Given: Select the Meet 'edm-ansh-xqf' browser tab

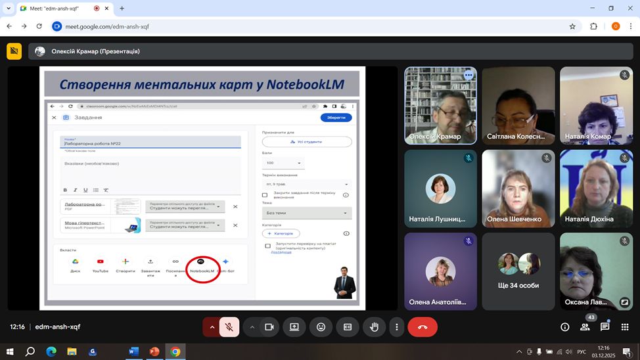Looking at the screenshot, I should pos(56,9).
